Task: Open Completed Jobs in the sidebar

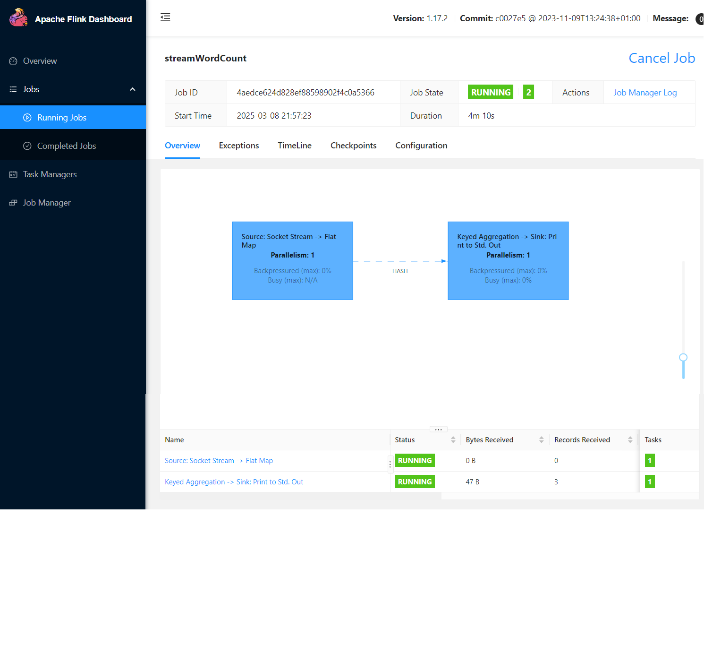Action: coord(73,146)
